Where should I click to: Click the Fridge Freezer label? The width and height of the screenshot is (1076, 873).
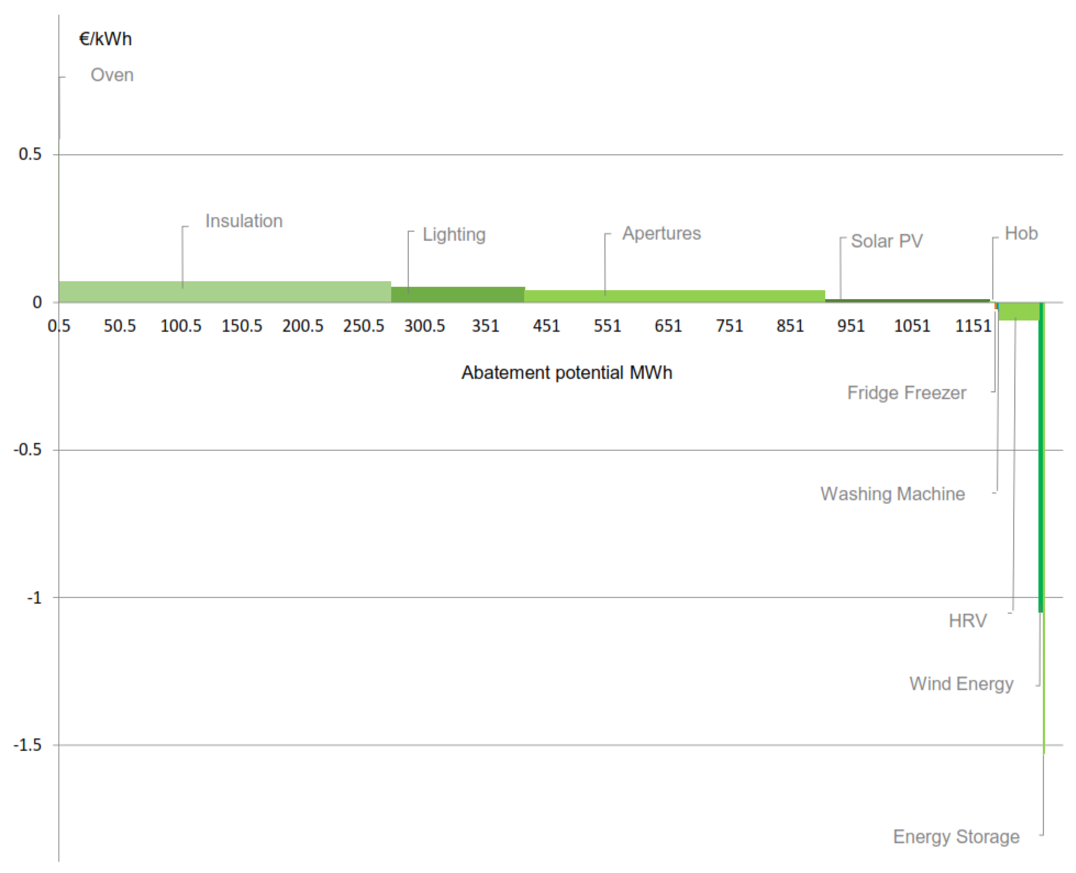906,393
